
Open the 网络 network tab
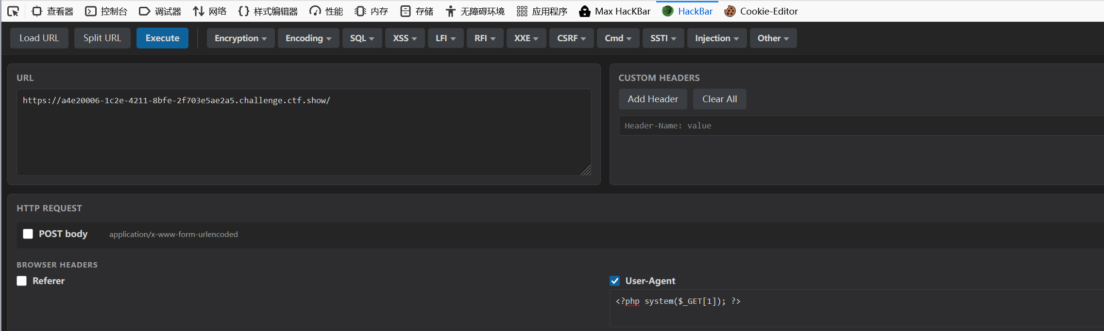(x=209, y=11)
